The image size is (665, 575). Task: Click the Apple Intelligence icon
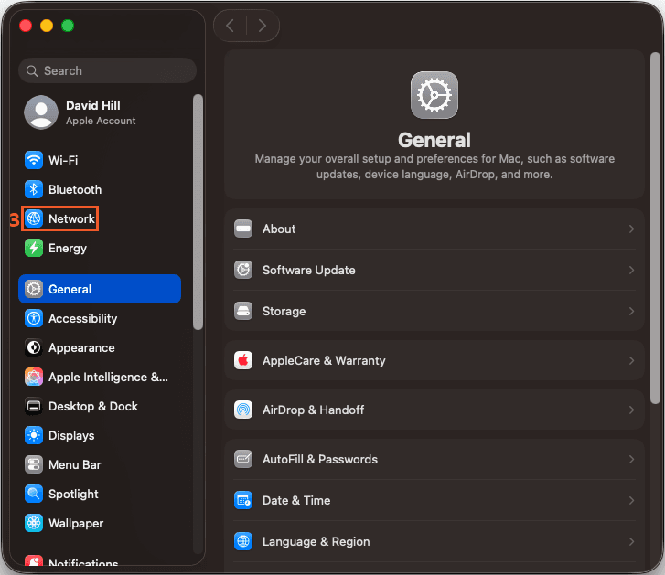point(34,377)
